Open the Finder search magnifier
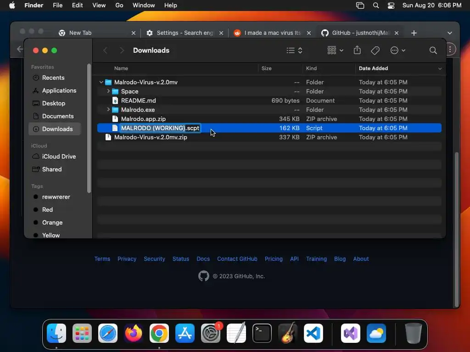The image size is (470, 352). [433, 50]
